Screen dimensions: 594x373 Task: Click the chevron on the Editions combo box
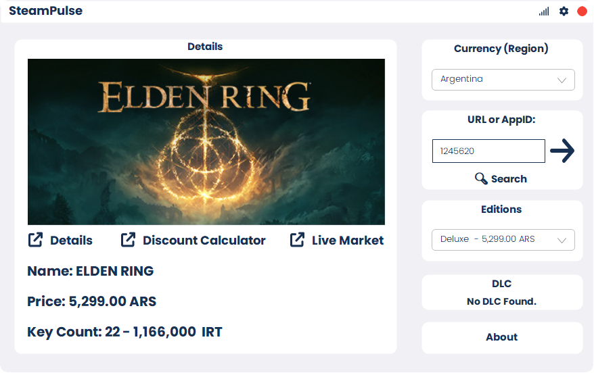[x=562, y=240]
